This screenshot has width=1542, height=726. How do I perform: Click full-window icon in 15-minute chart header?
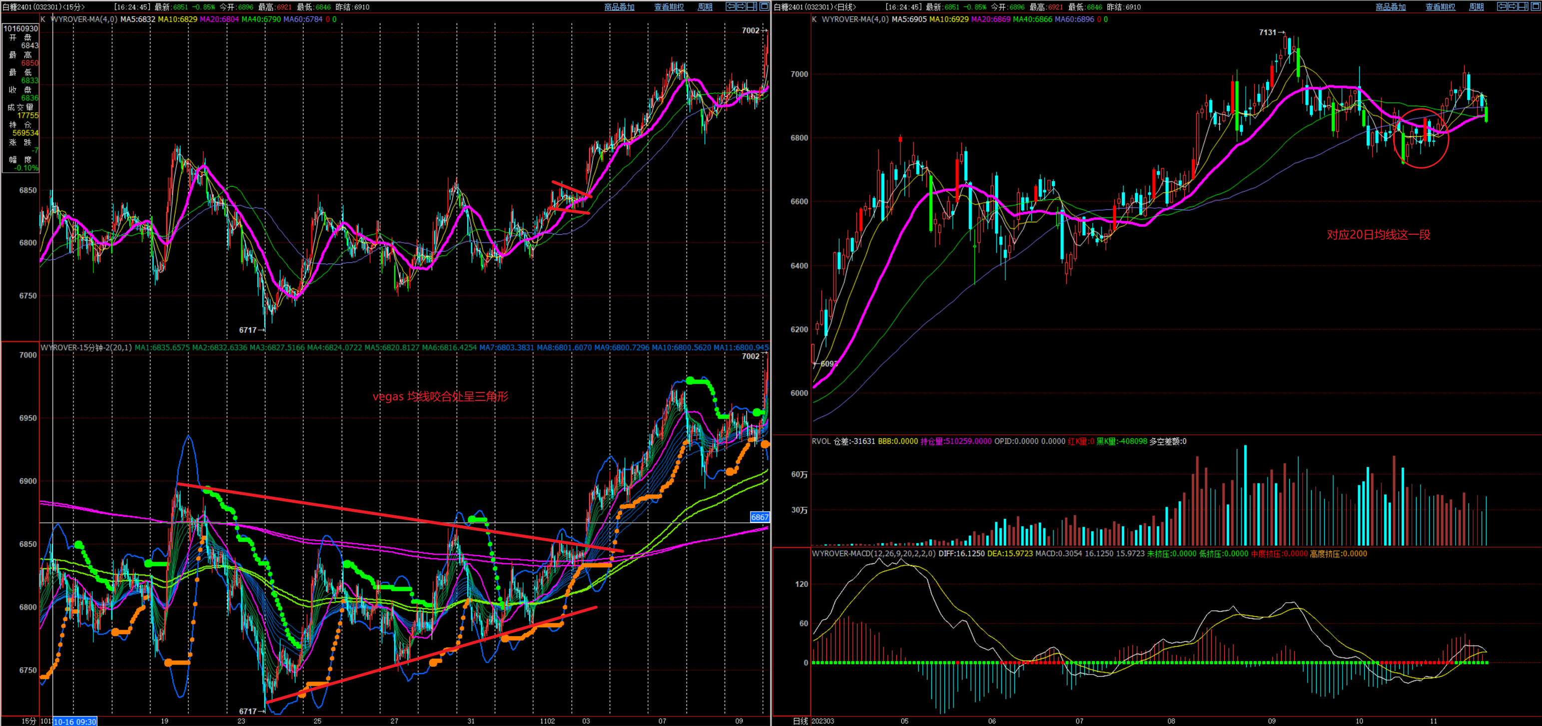tap(765, 6)
